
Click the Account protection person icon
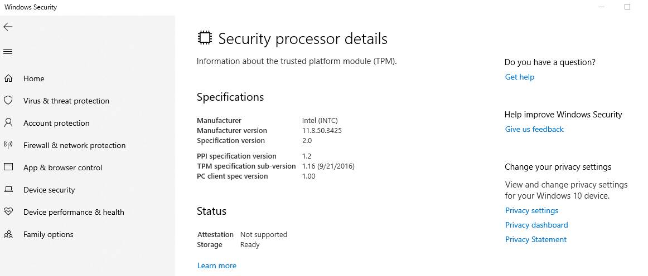pos(8,123)
